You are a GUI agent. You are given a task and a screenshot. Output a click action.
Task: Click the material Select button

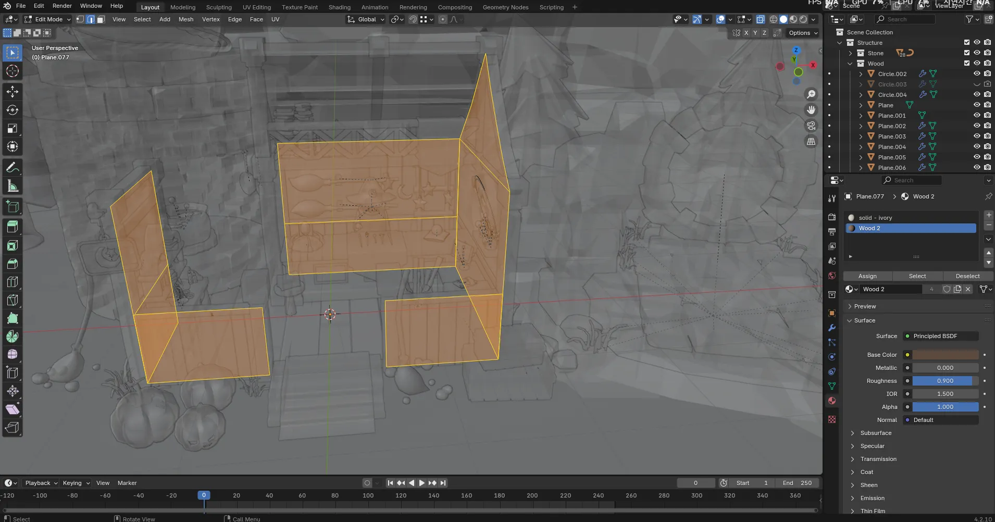coord(917,276)
